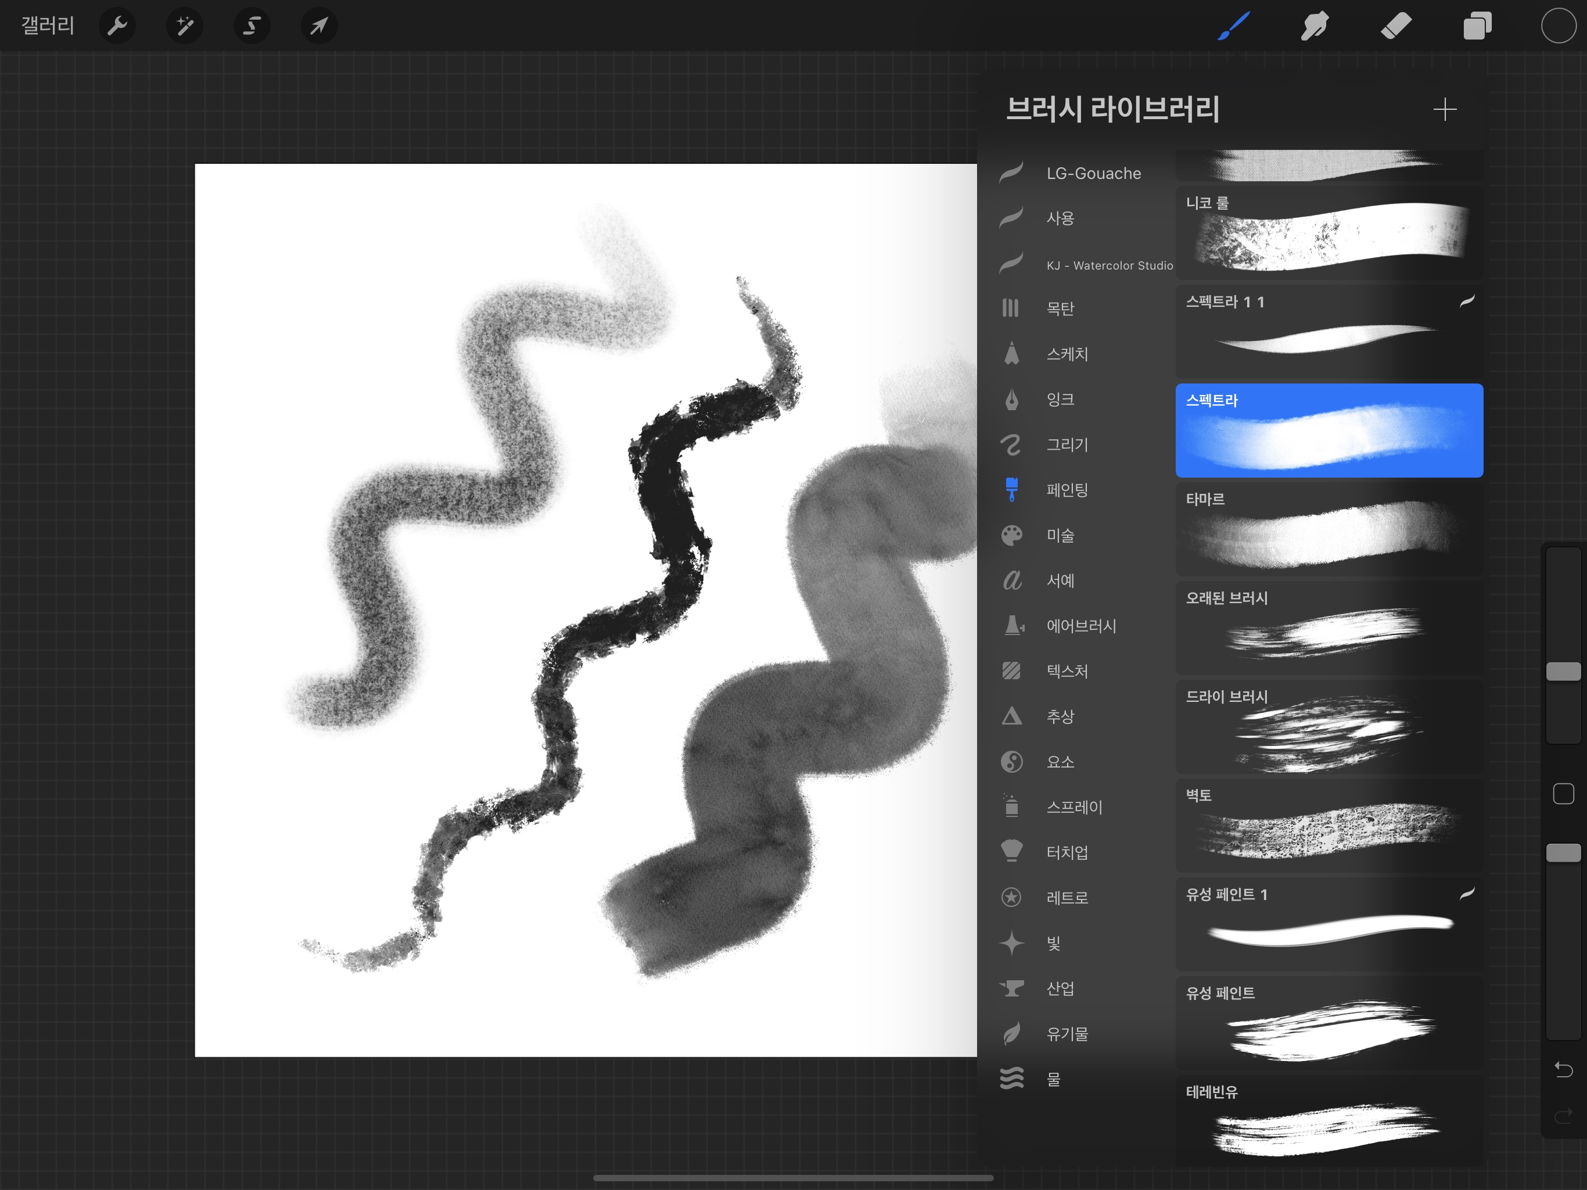Open the Layers panel
The image size is (1587, 1190).
(x=1477, y=27)
